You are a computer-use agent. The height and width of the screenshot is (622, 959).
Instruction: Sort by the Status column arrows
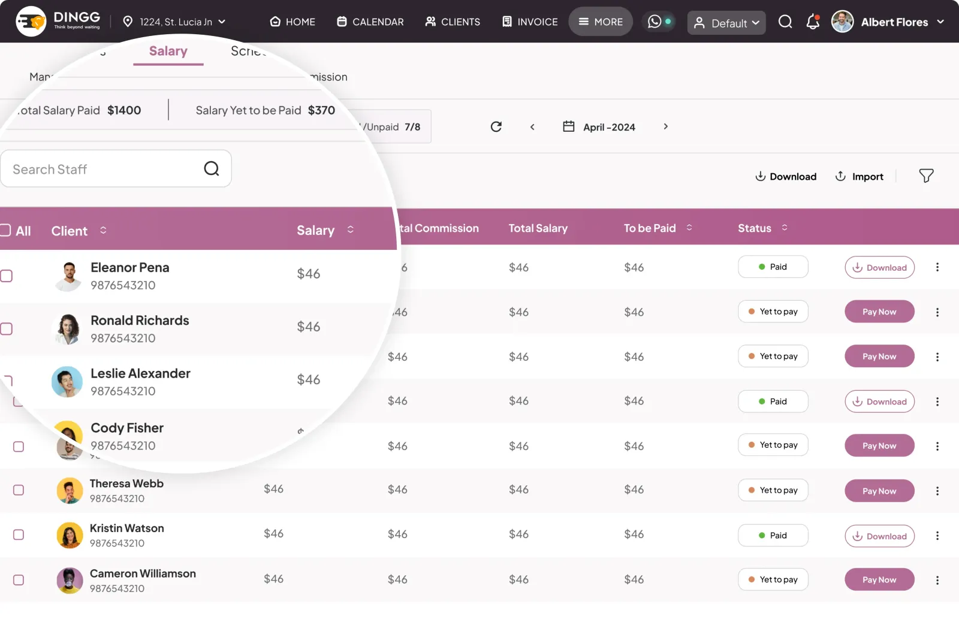click(785, 228)
